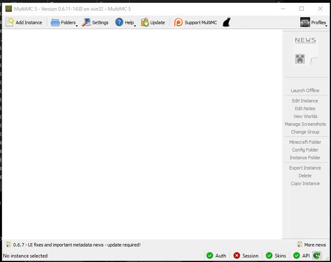Open the Help dropdown menu

125,23
